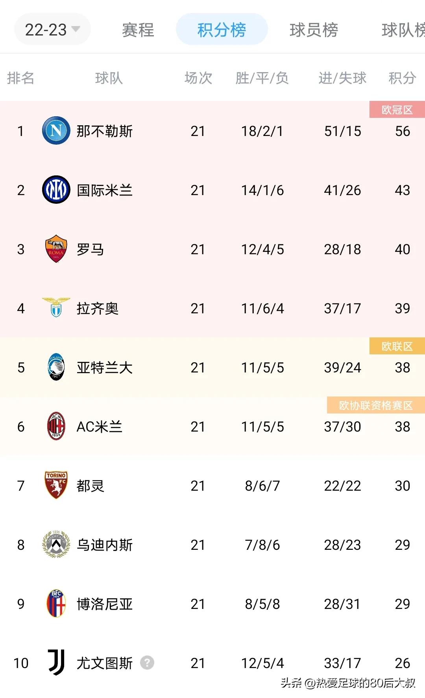
Task: Tap the Napoli club crest icon
Action: pos(56,131)
